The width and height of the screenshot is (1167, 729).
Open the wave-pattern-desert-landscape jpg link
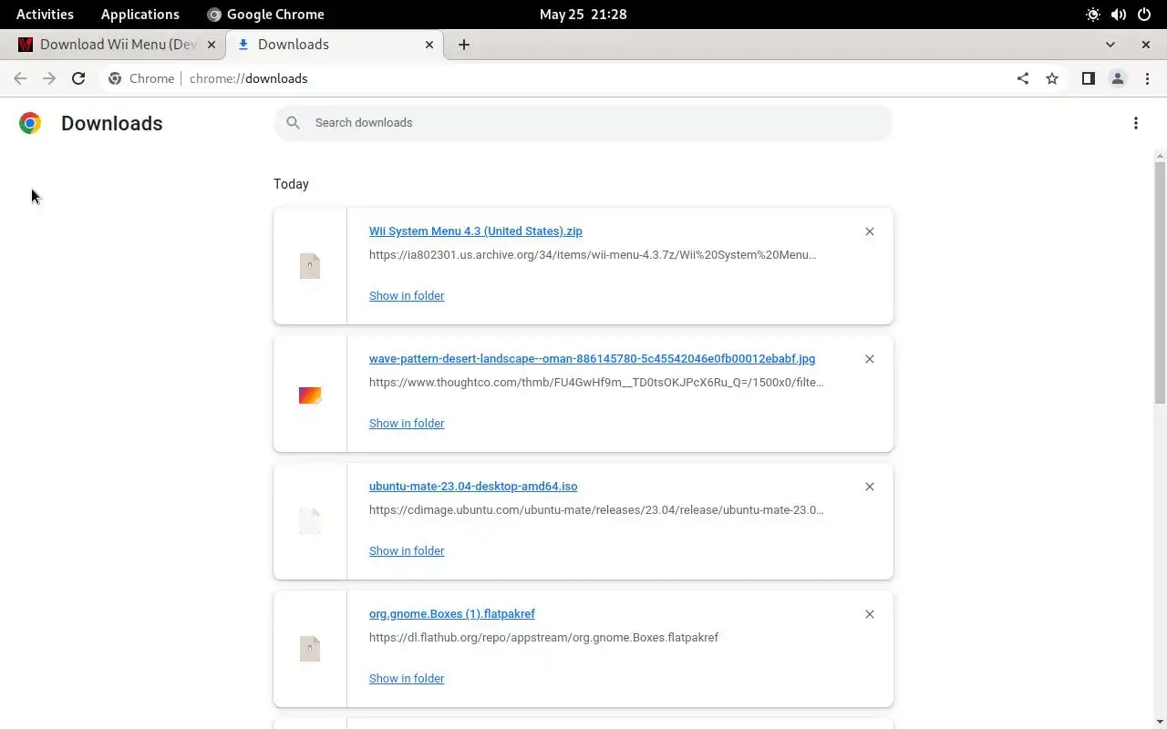click(593, 359)
